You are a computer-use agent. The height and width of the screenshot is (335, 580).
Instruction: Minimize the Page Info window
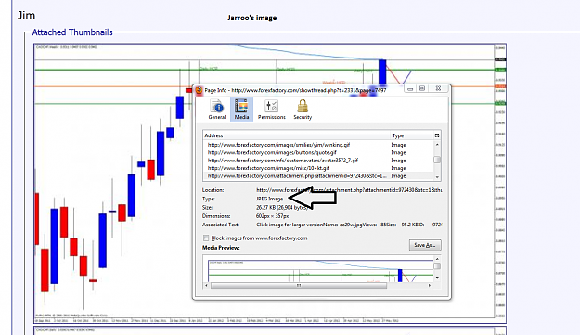410,89
